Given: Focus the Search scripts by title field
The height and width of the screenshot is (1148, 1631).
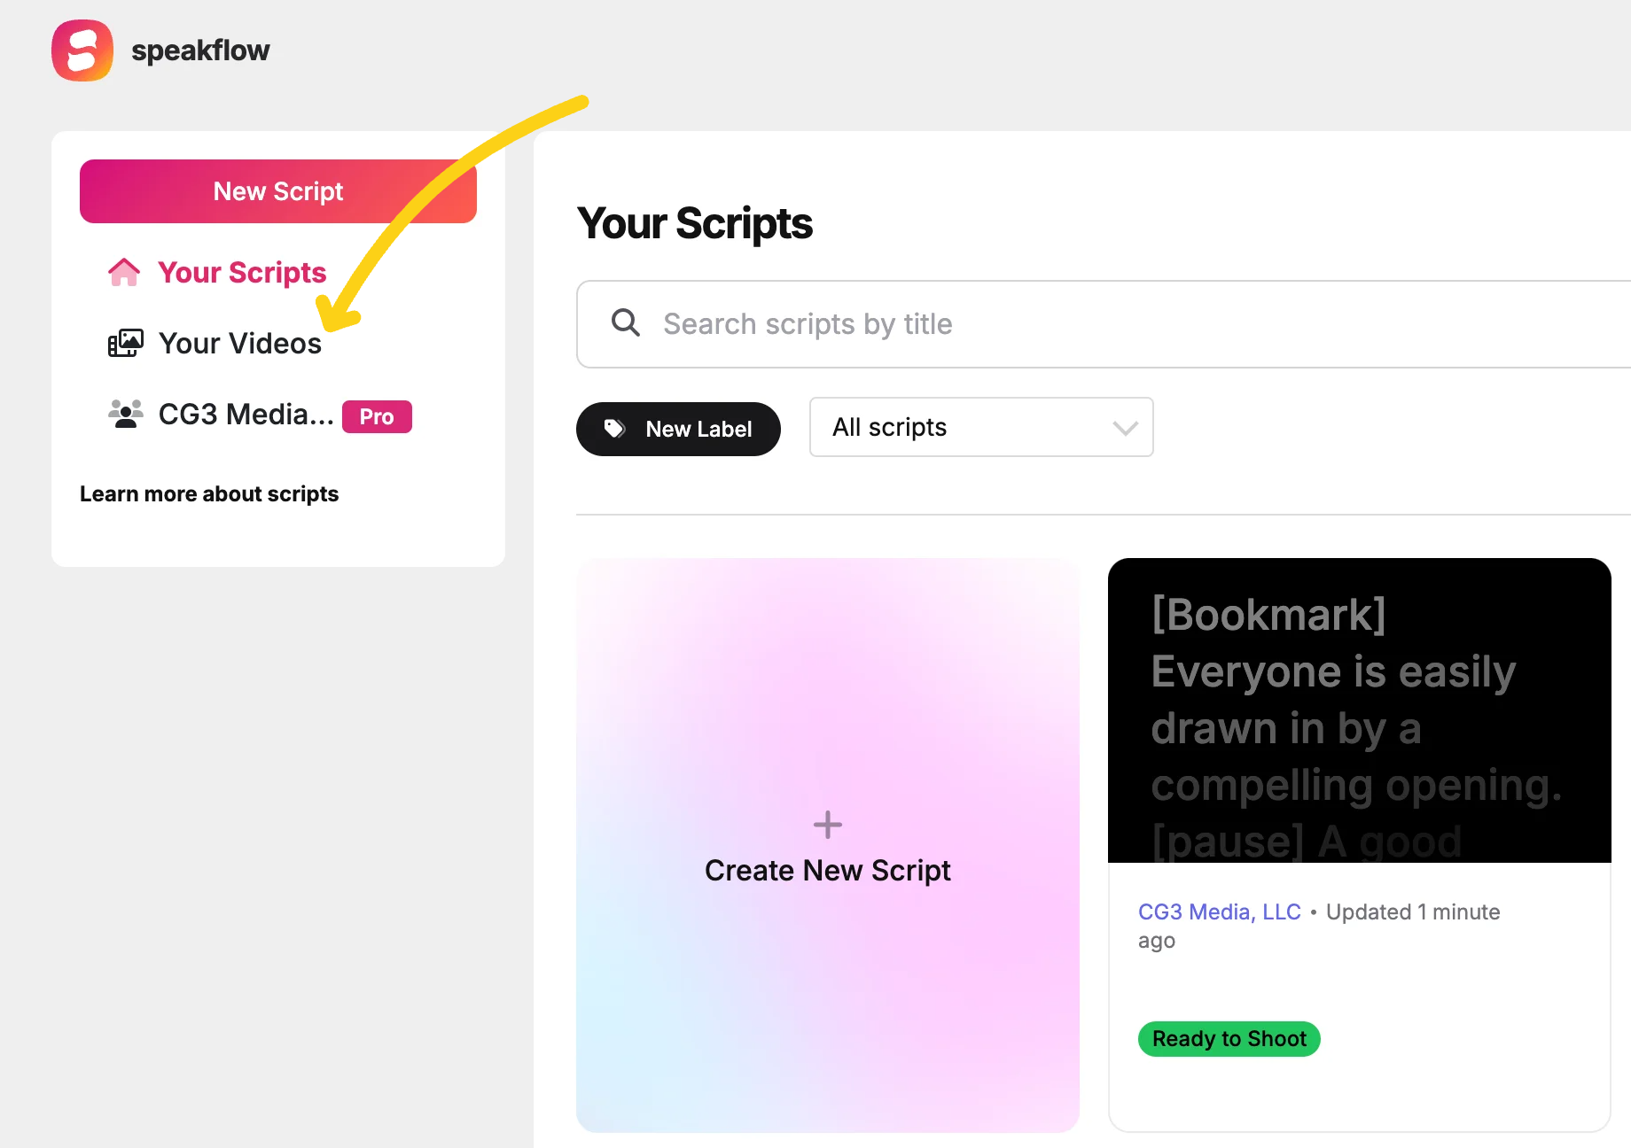Looking at the screenshot, I should 1104,324.
